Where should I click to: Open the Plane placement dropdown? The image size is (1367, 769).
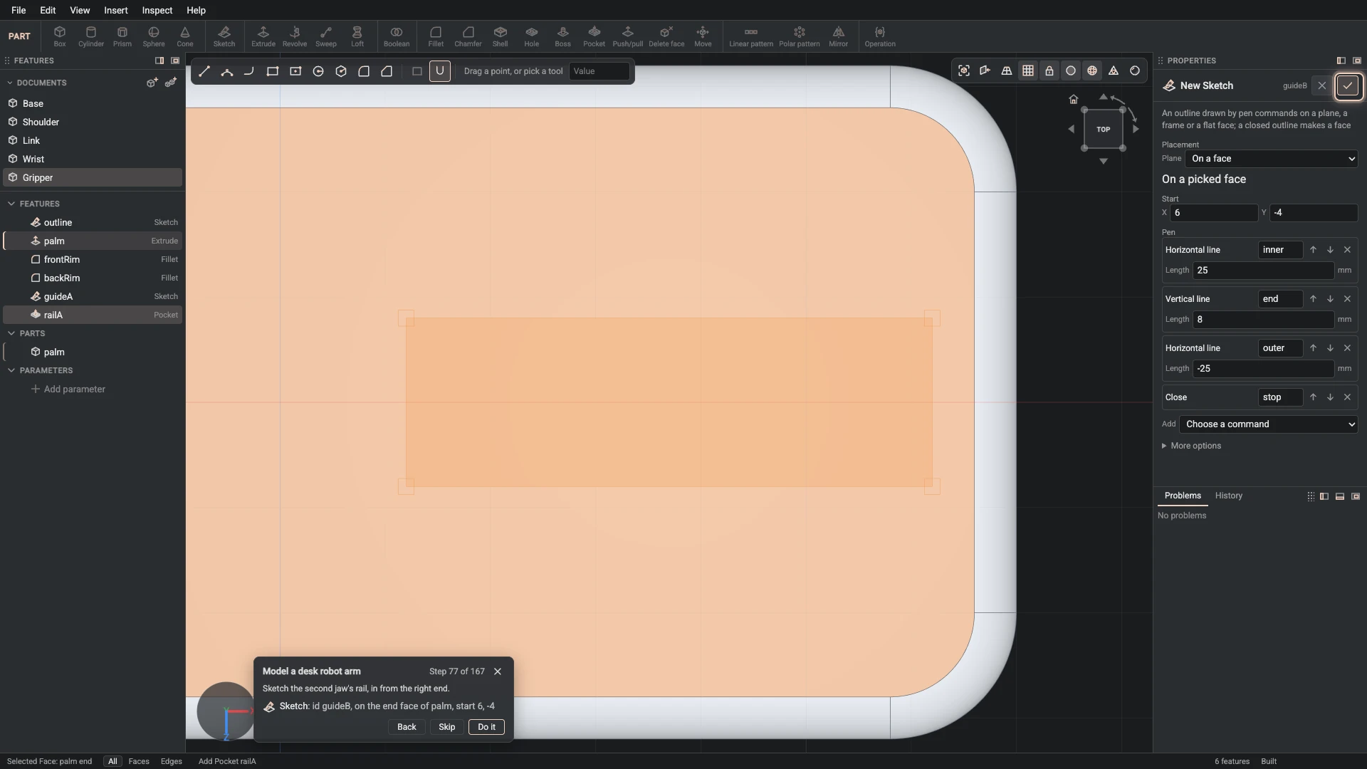(x=1272, y=159)
